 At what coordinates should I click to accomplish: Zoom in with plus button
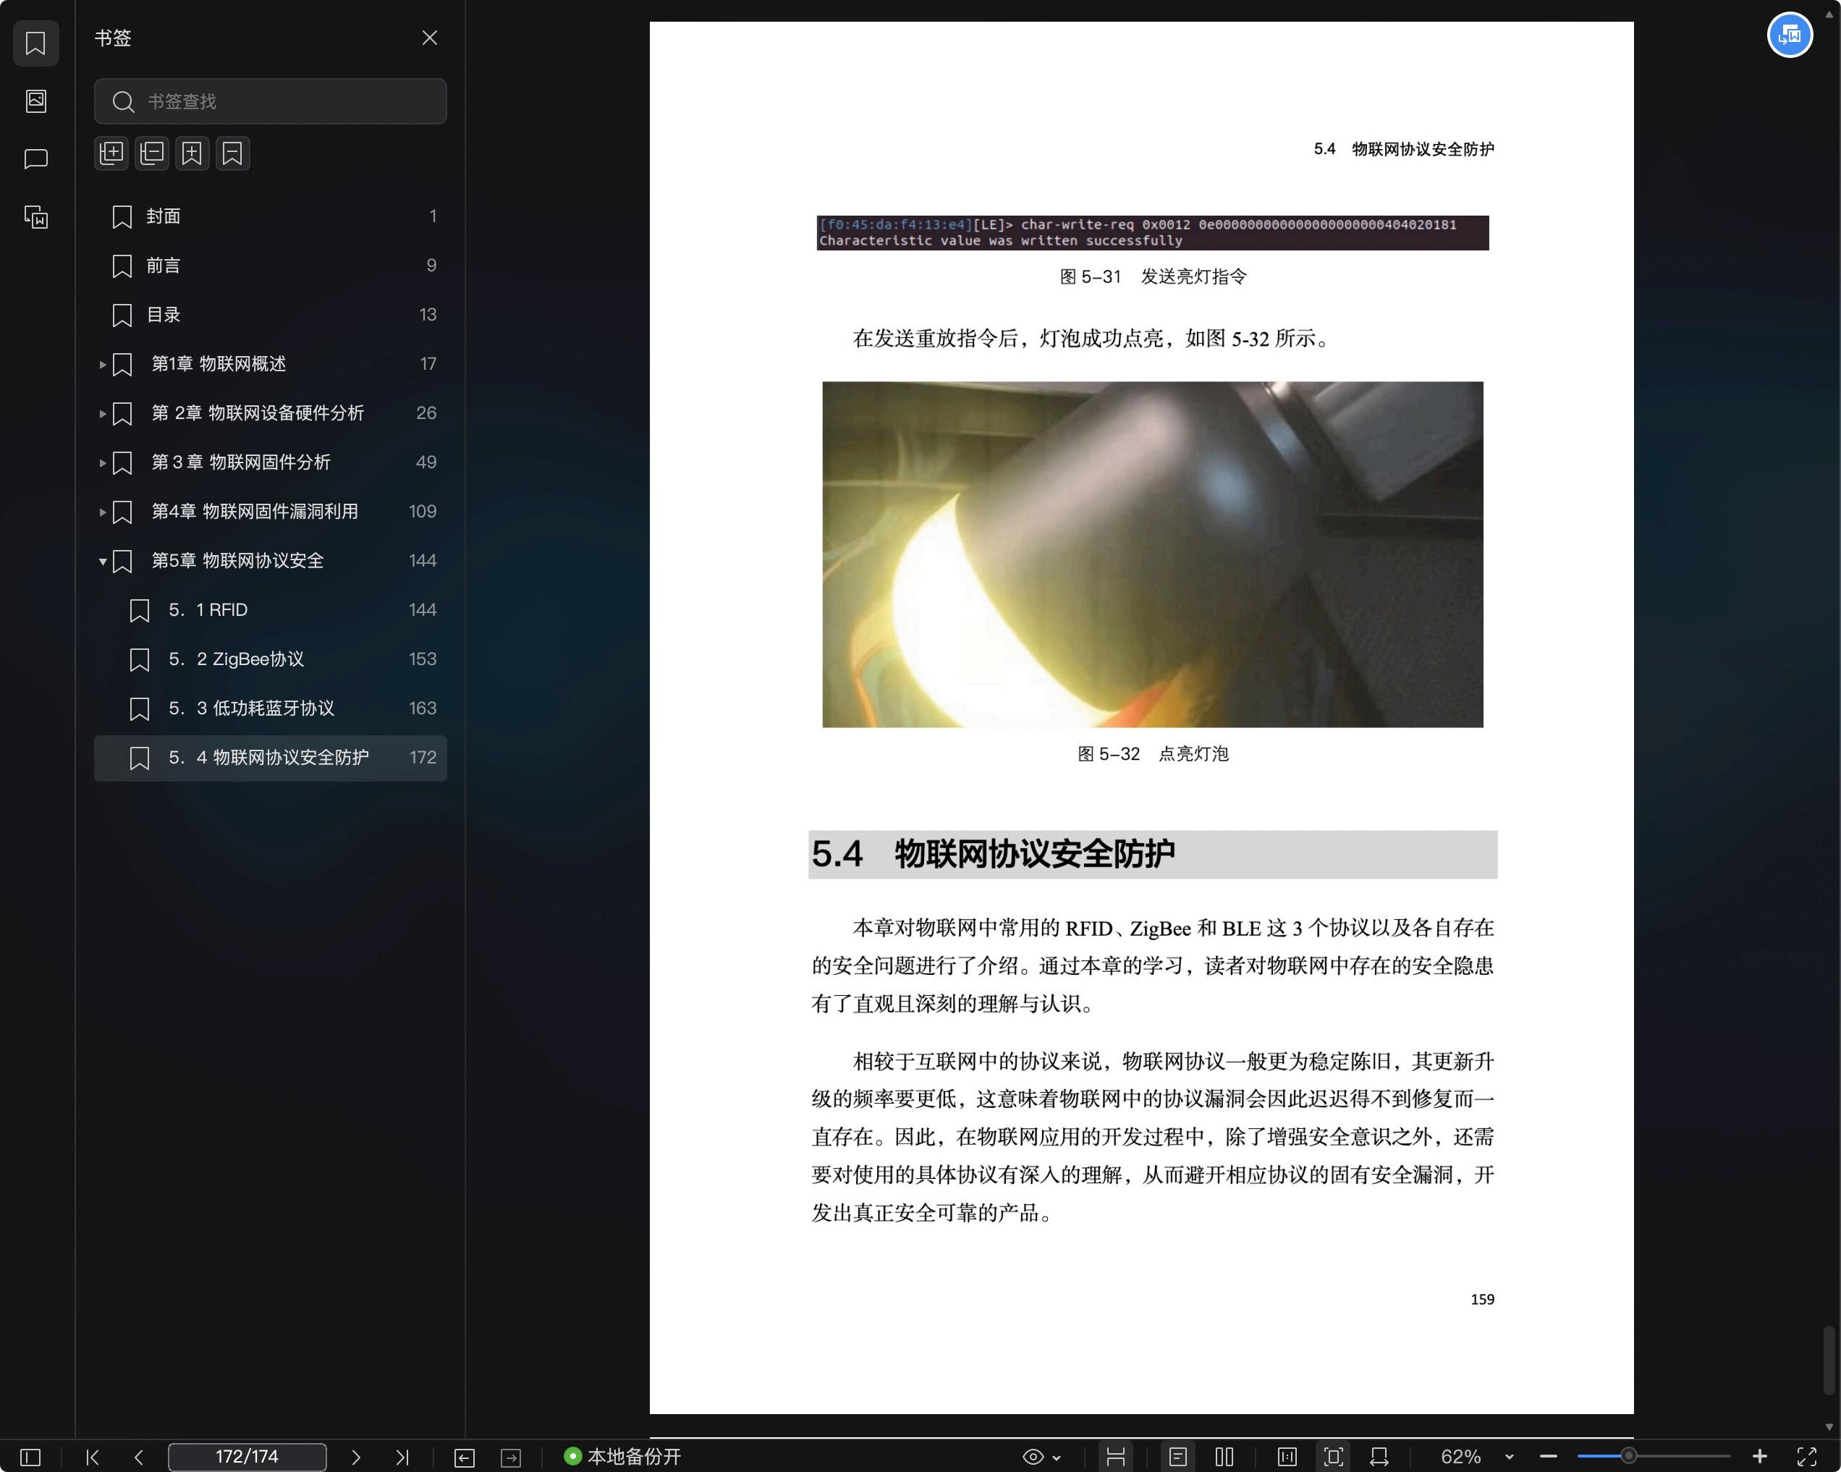(1760, 1457)
